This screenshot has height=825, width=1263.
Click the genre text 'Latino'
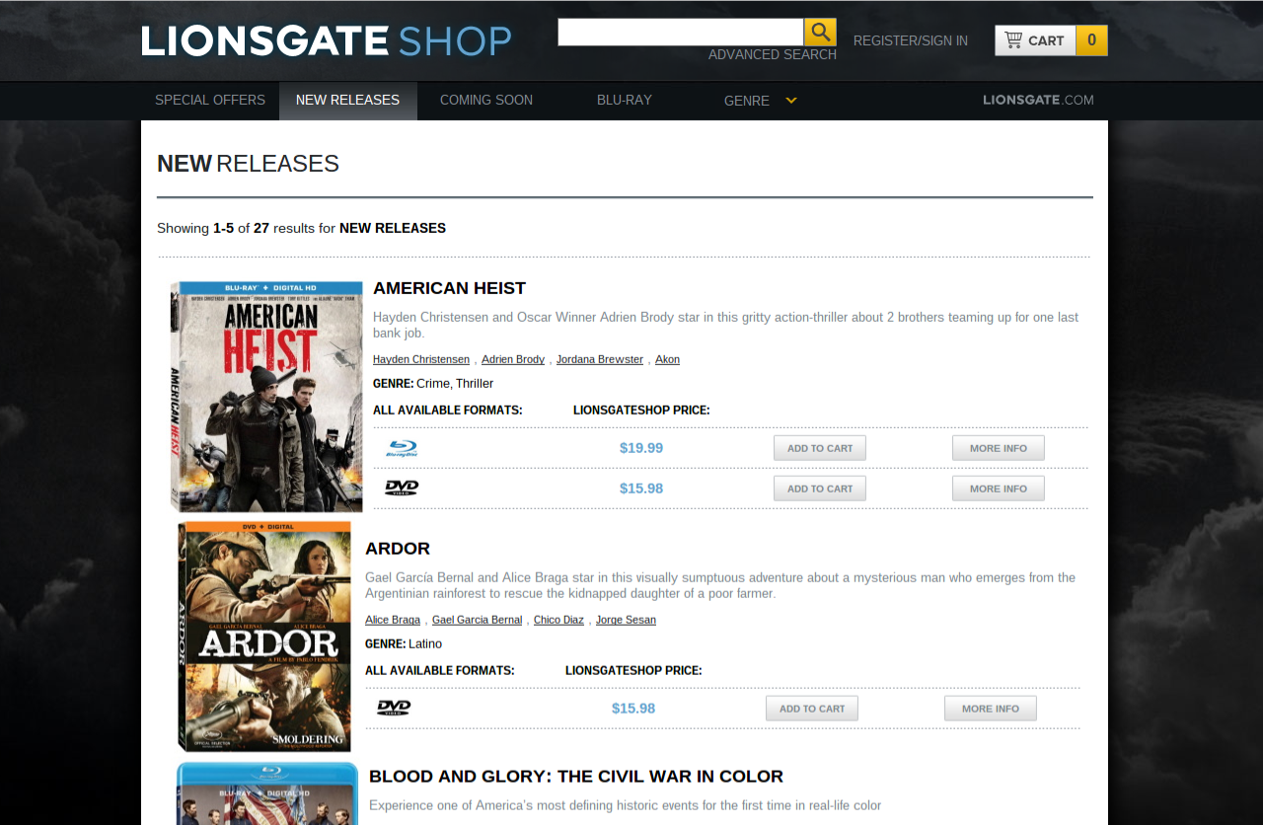coord(425,643)
